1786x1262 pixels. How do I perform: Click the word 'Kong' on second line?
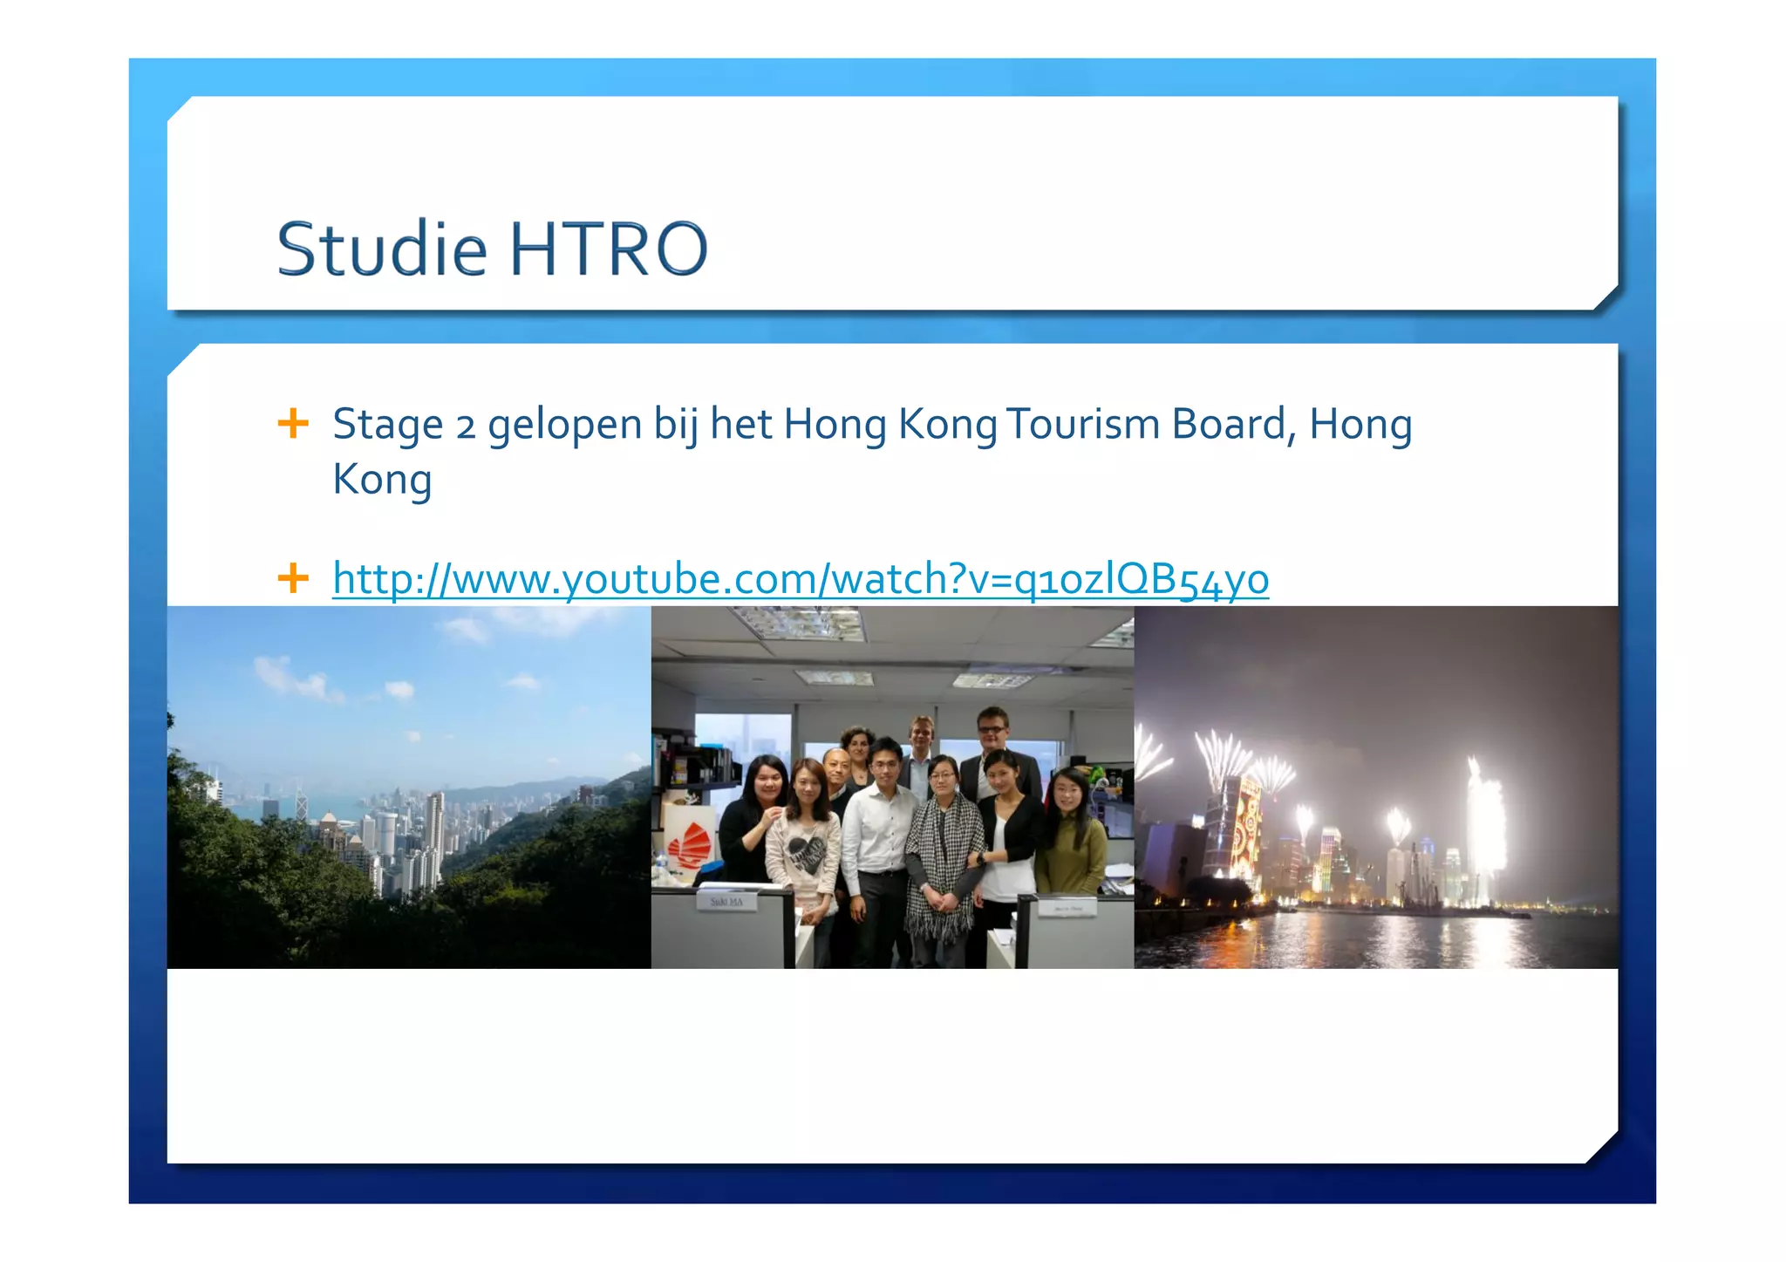click(x=382, y=480)
